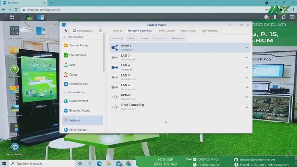Open the File Station desktop icon

pos(14,51)
